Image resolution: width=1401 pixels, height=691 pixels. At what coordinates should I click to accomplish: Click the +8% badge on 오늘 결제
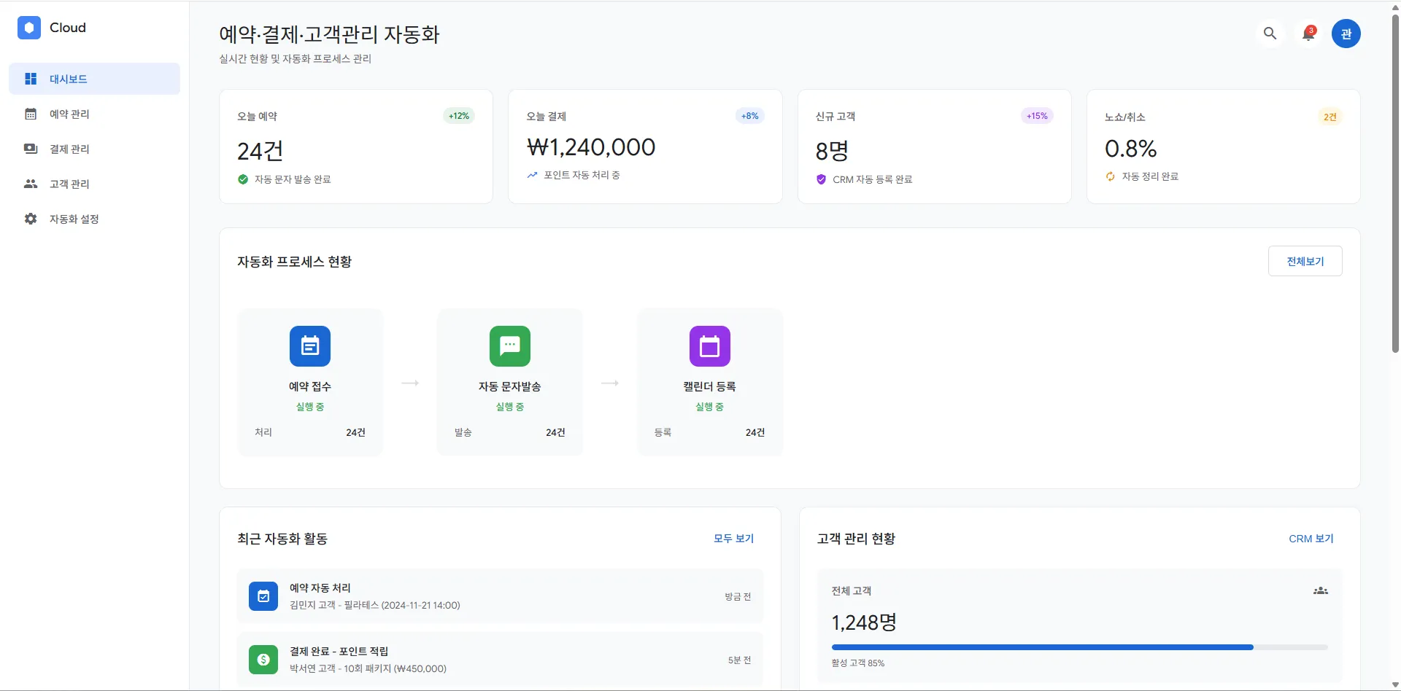[749, 116]
